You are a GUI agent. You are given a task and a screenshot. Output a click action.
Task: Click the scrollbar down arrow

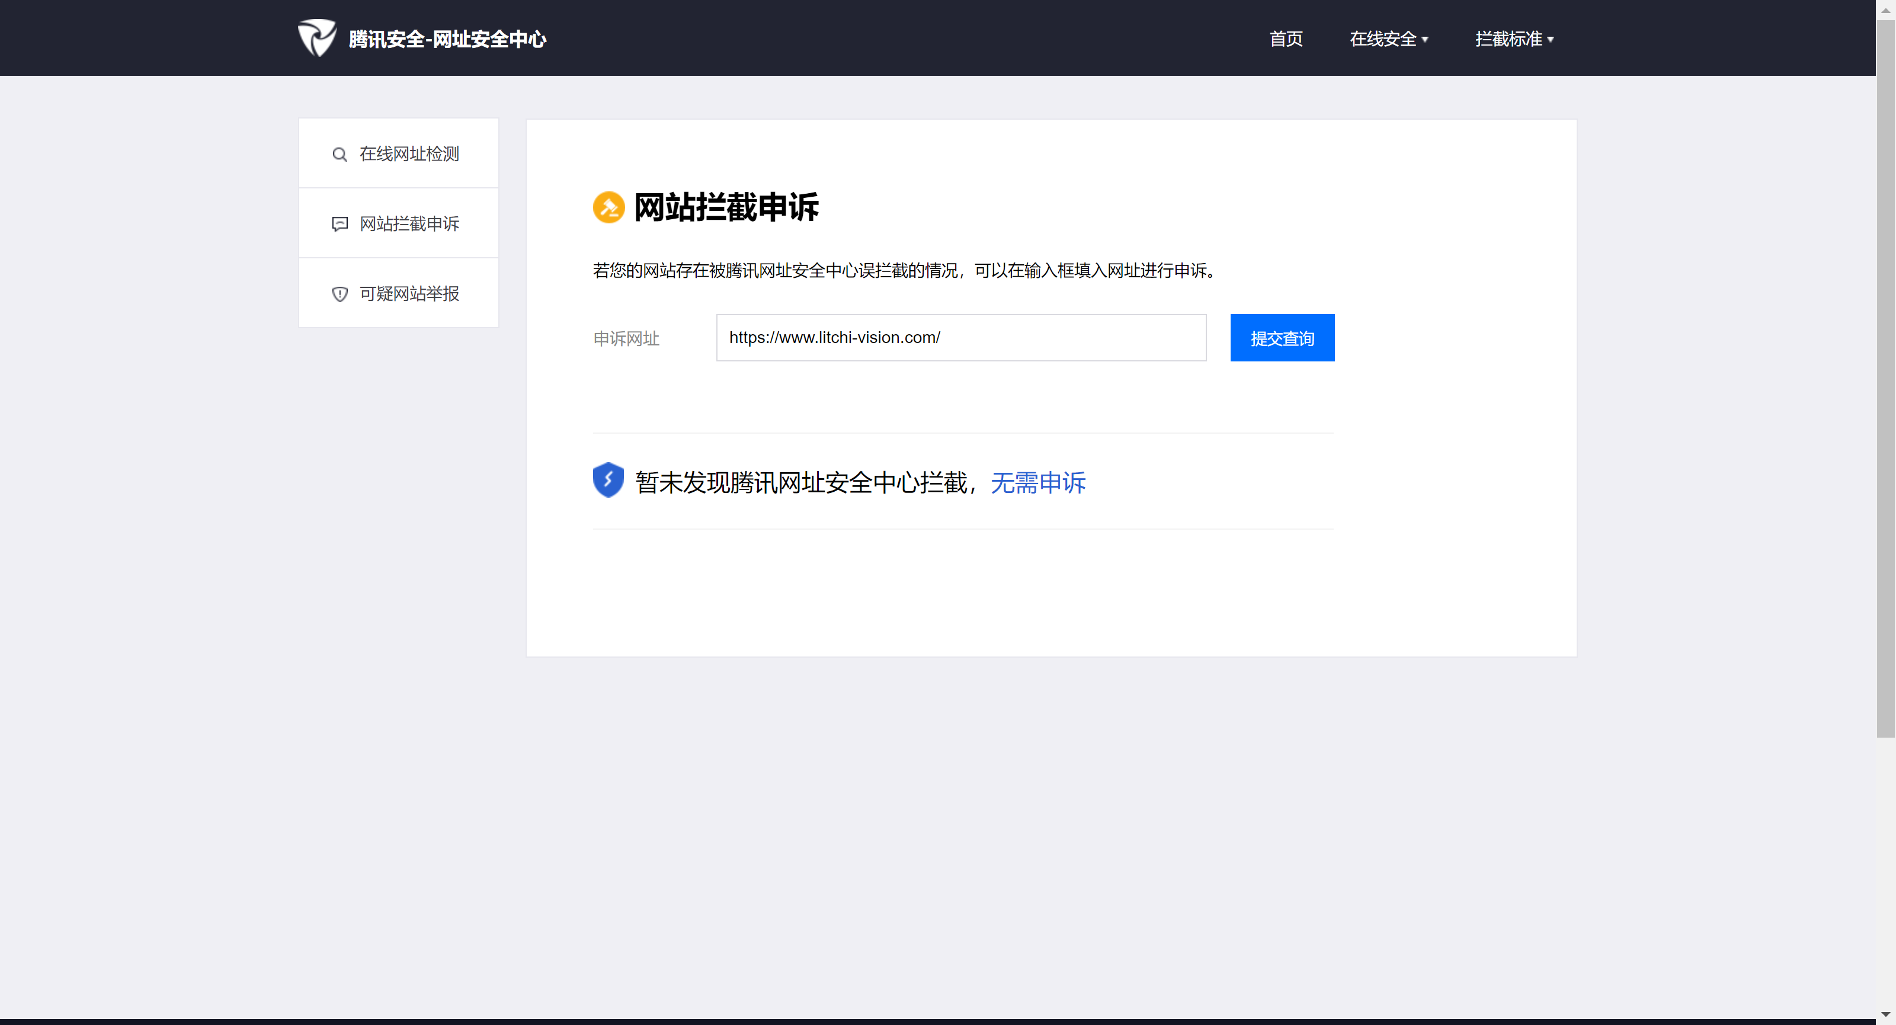tap(1886, 1015)
